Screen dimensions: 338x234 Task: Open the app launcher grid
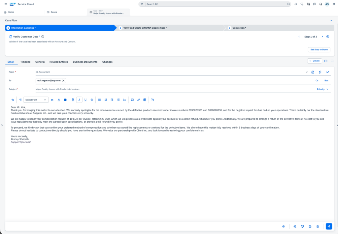click(x=334, y=4)
